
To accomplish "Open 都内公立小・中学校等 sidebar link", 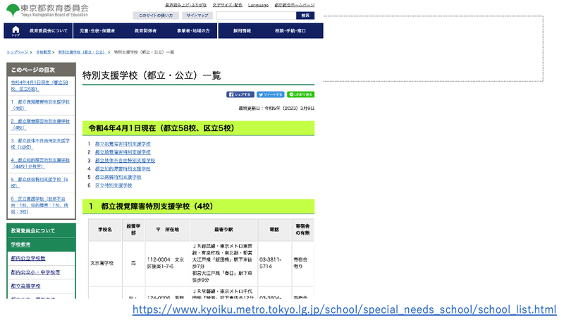I will (35, 272).
